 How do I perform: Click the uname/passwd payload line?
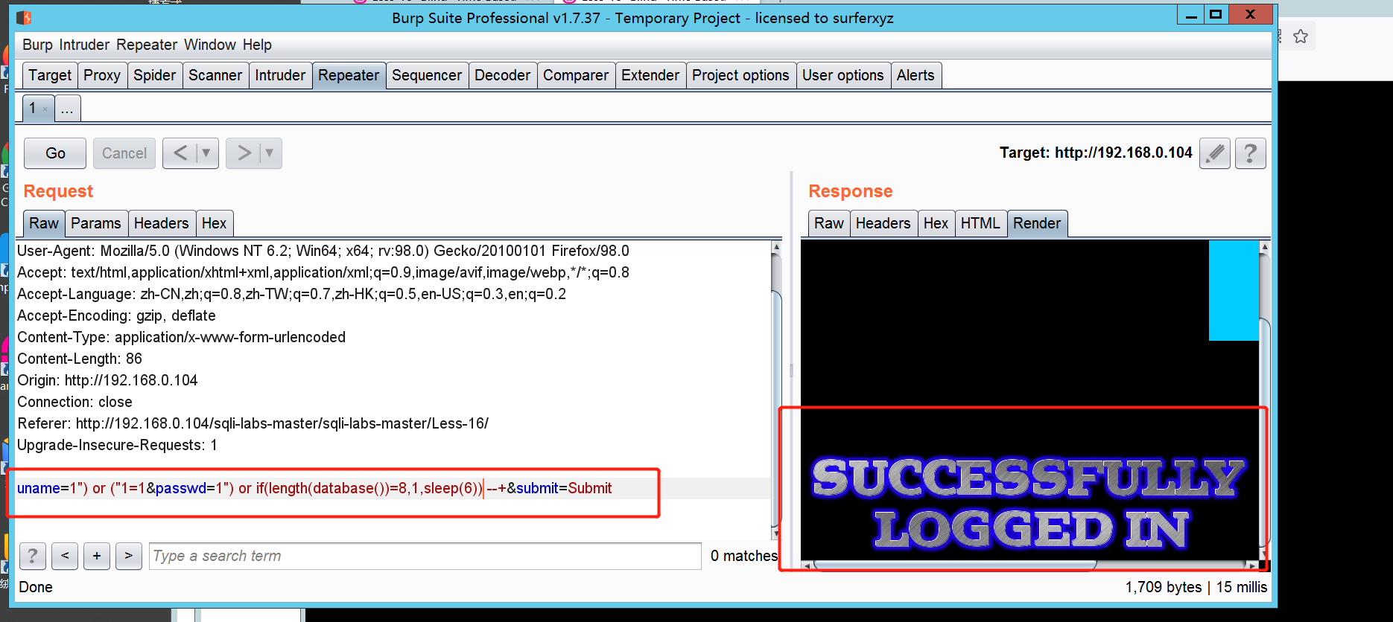tap(314, 488)
